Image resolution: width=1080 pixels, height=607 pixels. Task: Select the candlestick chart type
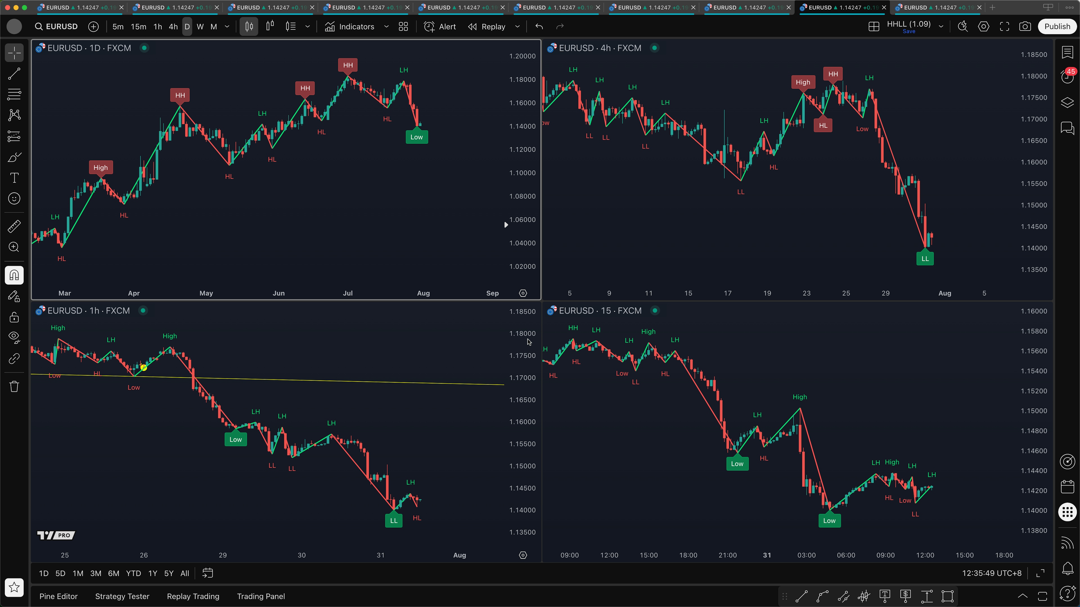249,26
